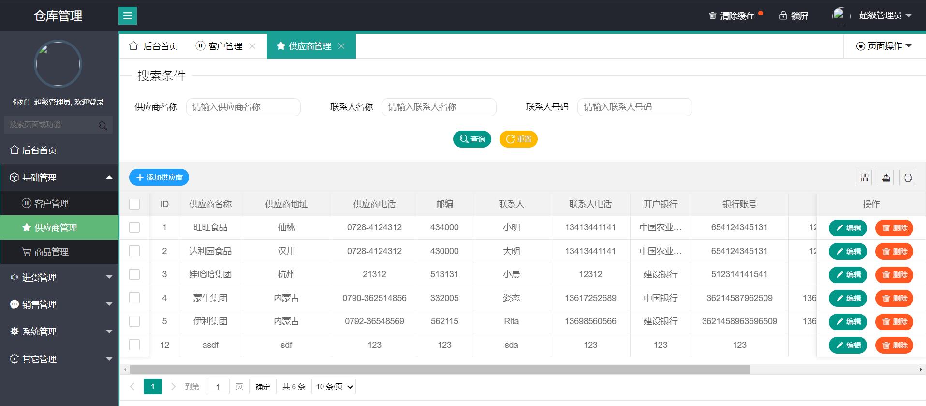Viewport: 926px width, 406px height.
Task: Check the row for 旺旺食品
Action: 134,227
